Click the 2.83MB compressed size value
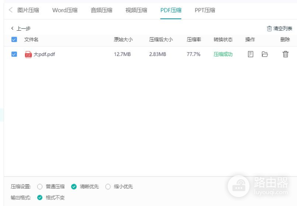Image resolution: width=297 pixels, height=206 pixels. pos(157,54)
